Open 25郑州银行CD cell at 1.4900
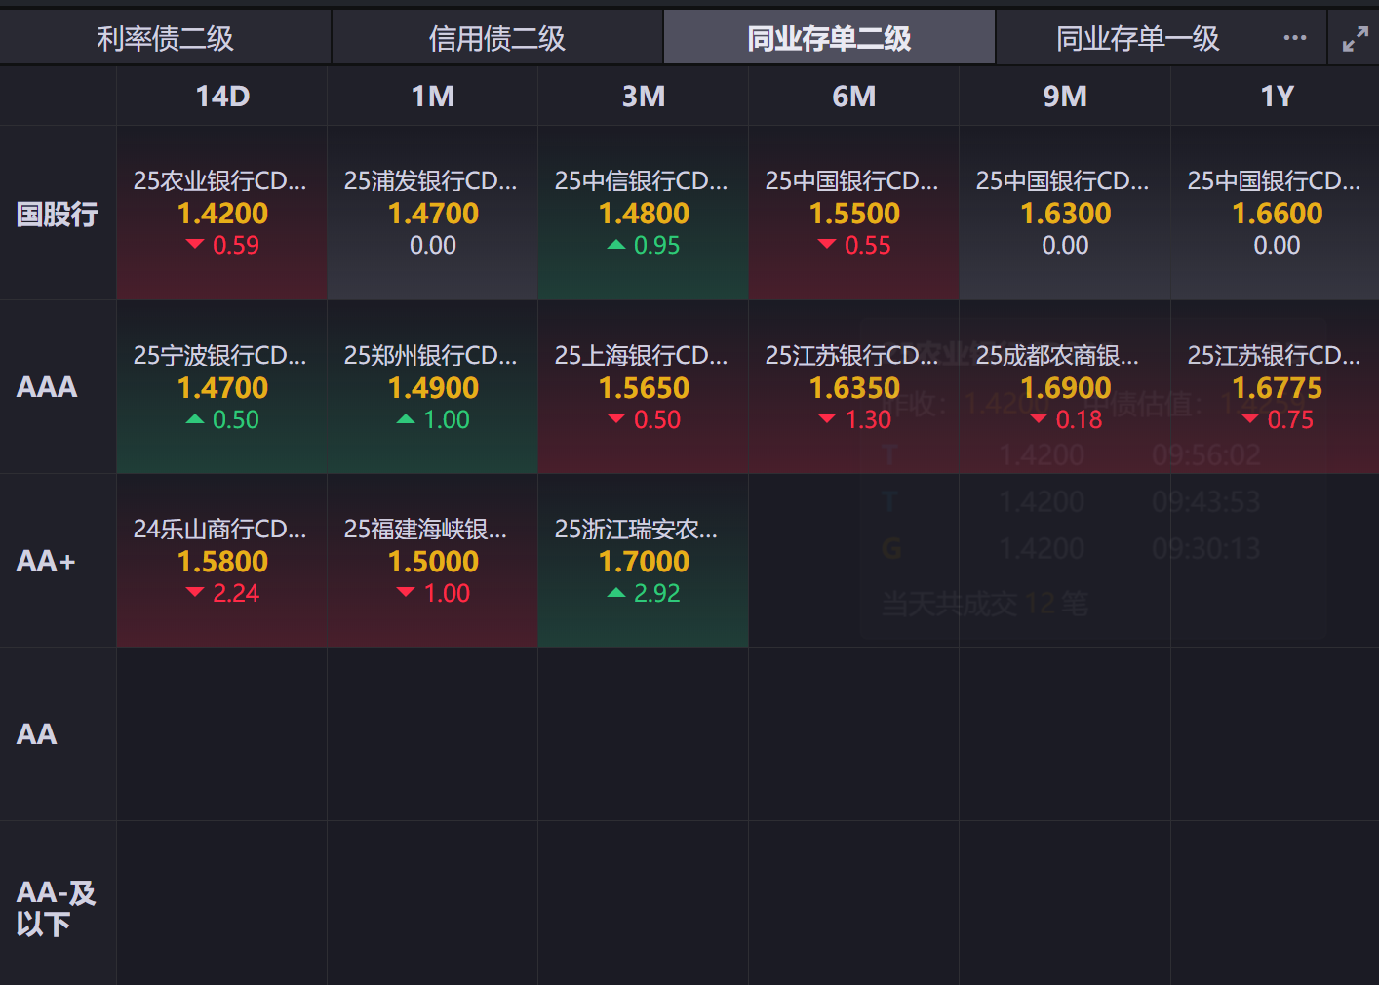 point(433,387)
